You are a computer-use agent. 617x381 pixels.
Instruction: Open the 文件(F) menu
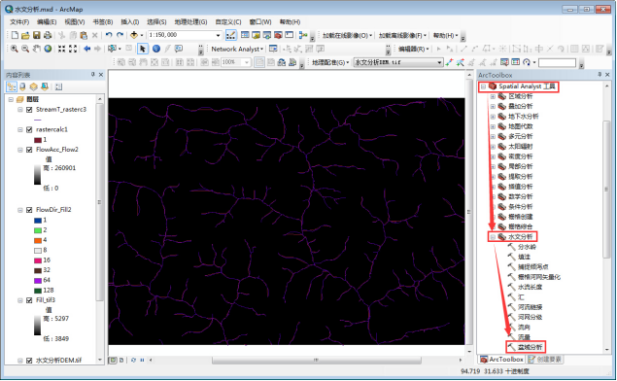pos(19,22)
